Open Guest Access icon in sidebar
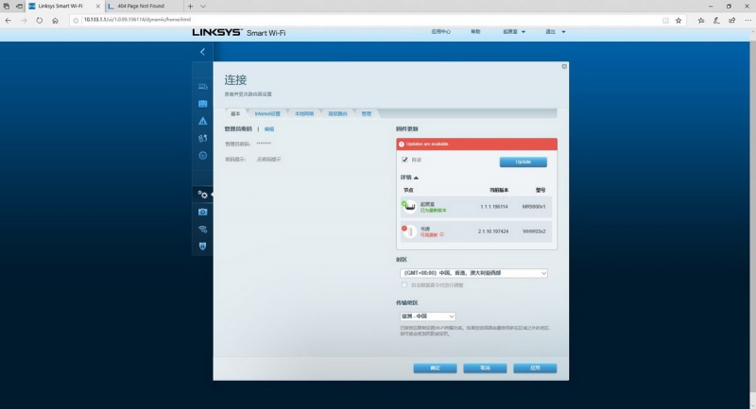This screenshot has width=756, height=409. tap(202, 104)
